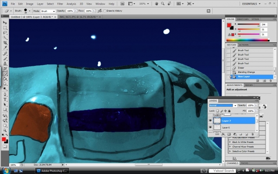Delete layer with trash icon
Viewport: 278px width, 174px height.
pos(253,135)
